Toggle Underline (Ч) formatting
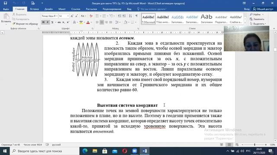The height and width of the screenshot is (155, 277). pyautogui.click(x=52, y=22)
